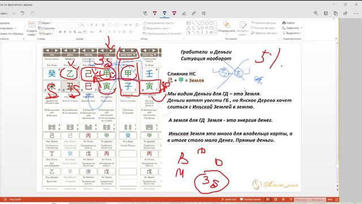Open Направление текста dropdown

pyautogui.click(x=159, y=23)
